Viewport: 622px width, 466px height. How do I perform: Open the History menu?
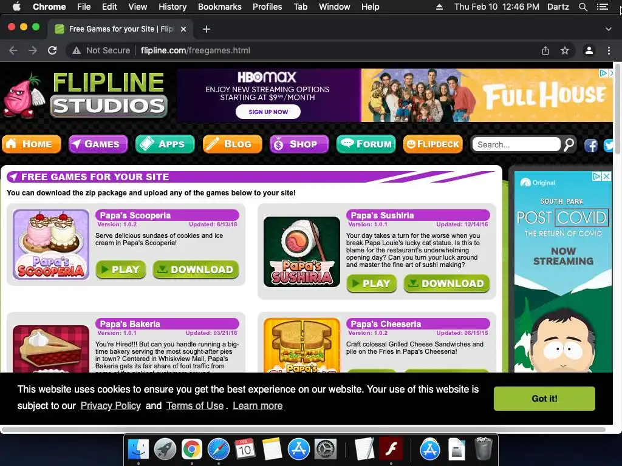point(173,7)
